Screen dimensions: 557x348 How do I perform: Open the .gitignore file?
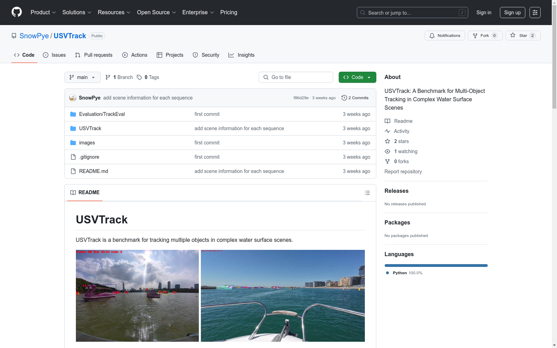(x=89, y=157)
